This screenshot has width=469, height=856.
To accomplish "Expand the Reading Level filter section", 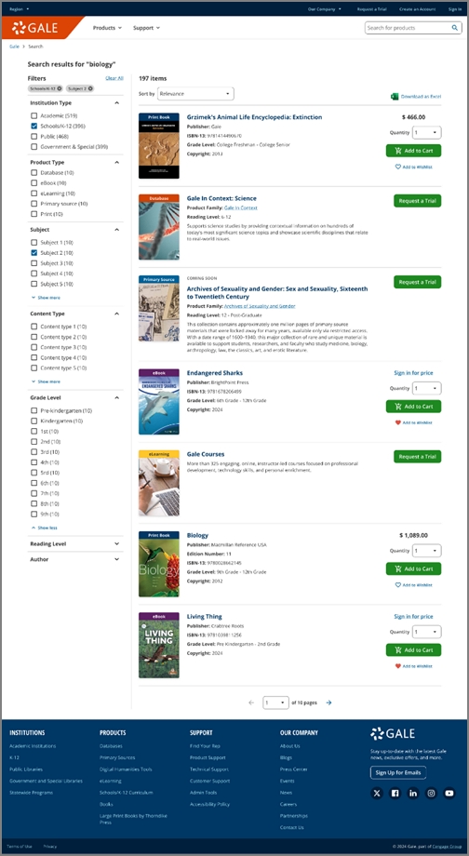I will point(75,543).
